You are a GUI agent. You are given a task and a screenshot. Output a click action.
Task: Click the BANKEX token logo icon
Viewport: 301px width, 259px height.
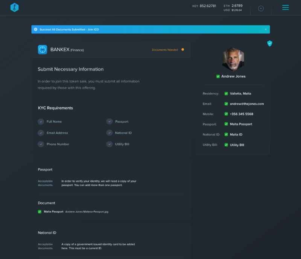[43, 50]
